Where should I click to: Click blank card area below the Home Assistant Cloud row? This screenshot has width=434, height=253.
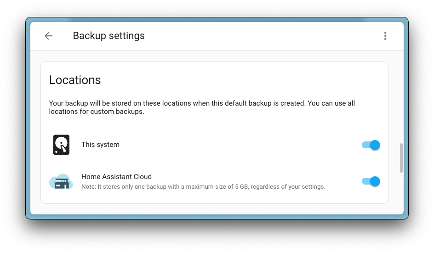pos(214,198)
